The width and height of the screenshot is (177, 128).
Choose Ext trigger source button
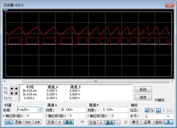170,111
